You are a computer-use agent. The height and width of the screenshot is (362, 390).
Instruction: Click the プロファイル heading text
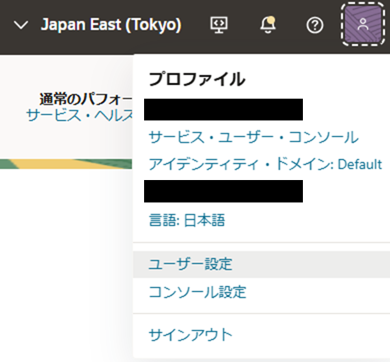[x=197, y=79]
